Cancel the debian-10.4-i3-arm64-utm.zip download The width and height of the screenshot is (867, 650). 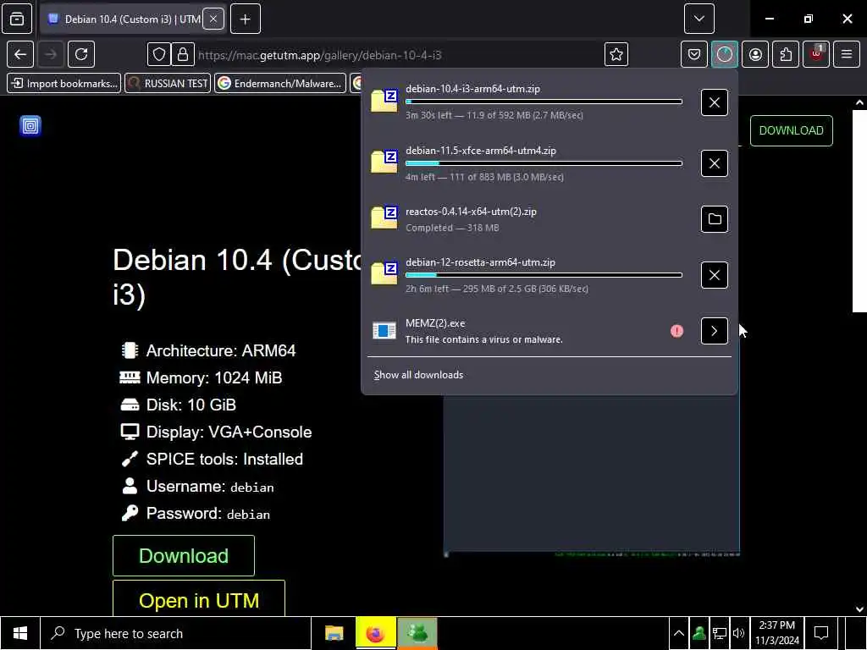(715, 102)
